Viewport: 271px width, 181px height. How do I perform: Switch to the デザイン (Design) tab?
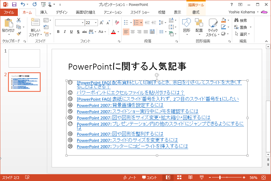(62, 12)
